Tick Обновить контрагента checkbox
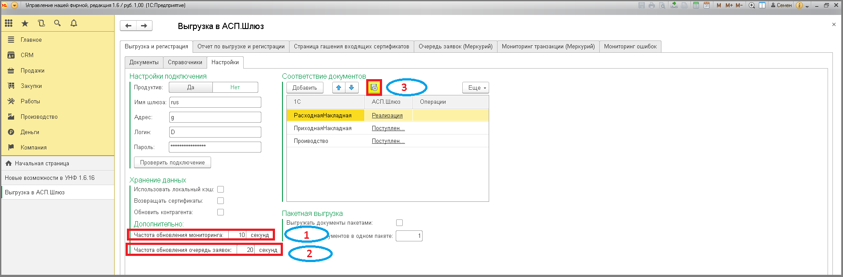The width and height of the screenshot is (843, 277). point(221,212)
